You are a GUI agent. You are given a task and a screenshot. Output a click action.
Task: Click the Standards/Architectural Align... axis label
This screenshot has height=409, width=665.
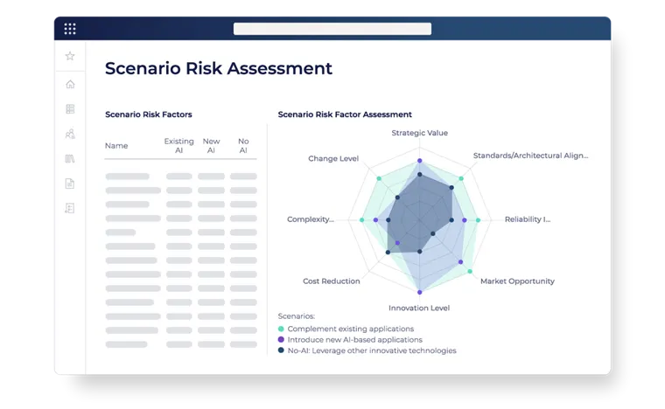(x=530, y=156)
